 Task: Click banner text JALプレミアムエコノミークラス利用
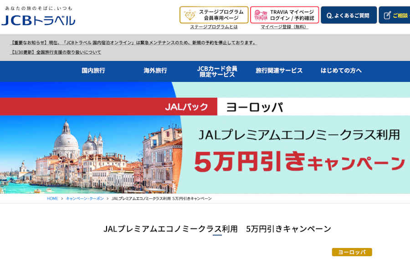tap(299, 135)
